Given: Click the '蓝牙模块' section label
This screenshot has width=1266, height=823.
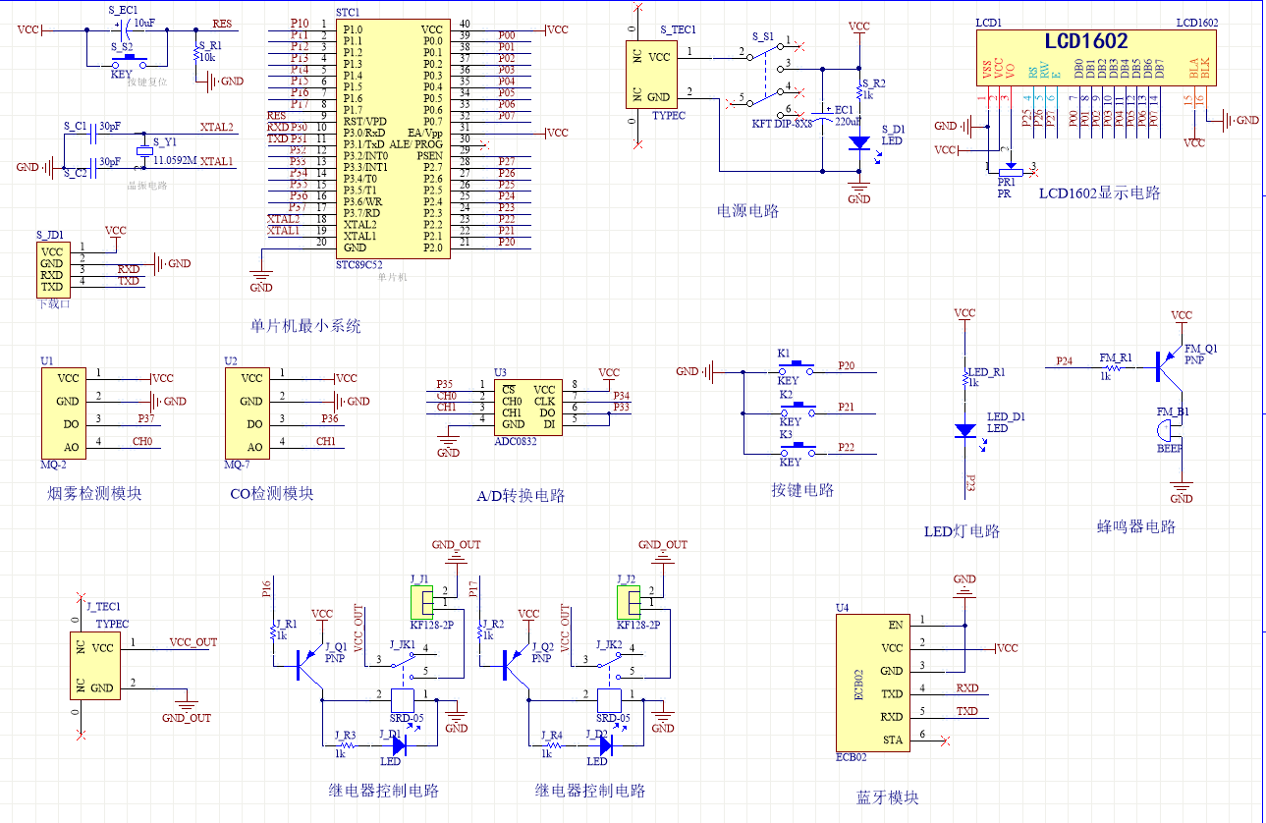Looking at the screenshot, I should tap(888, 797).
